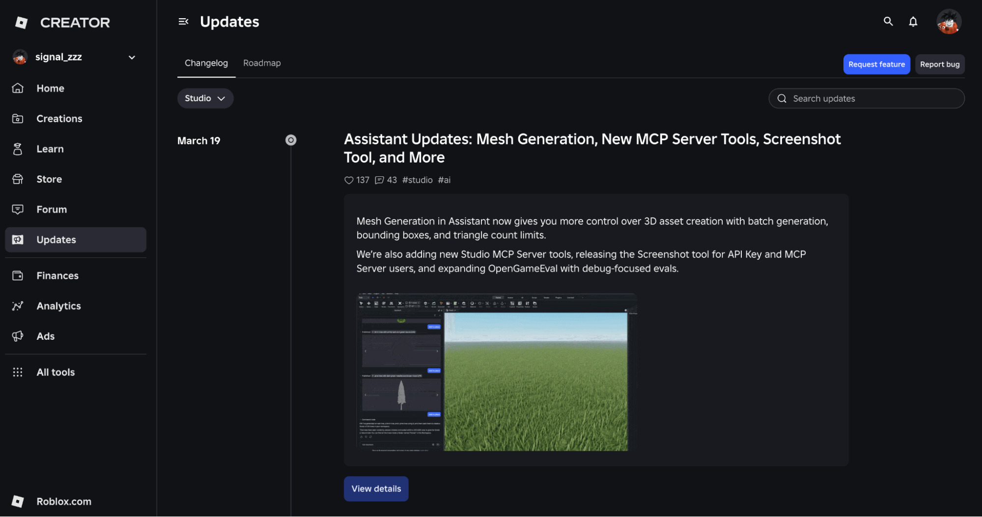Click the Home house icon in the sidebar
Image resolution: width=982 pixels, height=517 pixels.
click(18, 88)
